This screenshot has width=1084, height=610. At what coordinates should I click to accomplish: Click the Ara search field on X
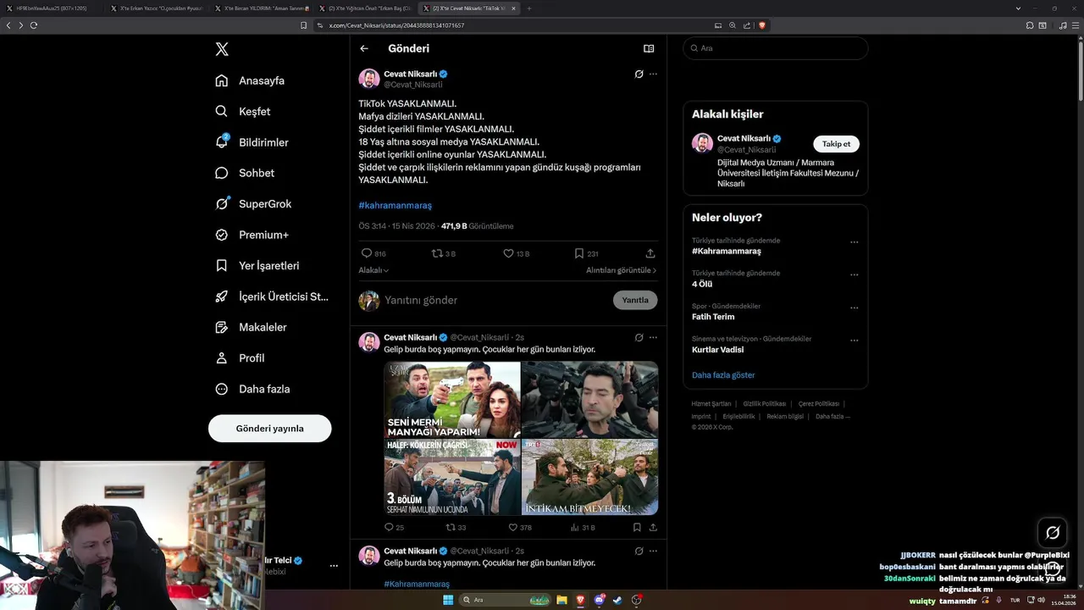pos(776,48)
